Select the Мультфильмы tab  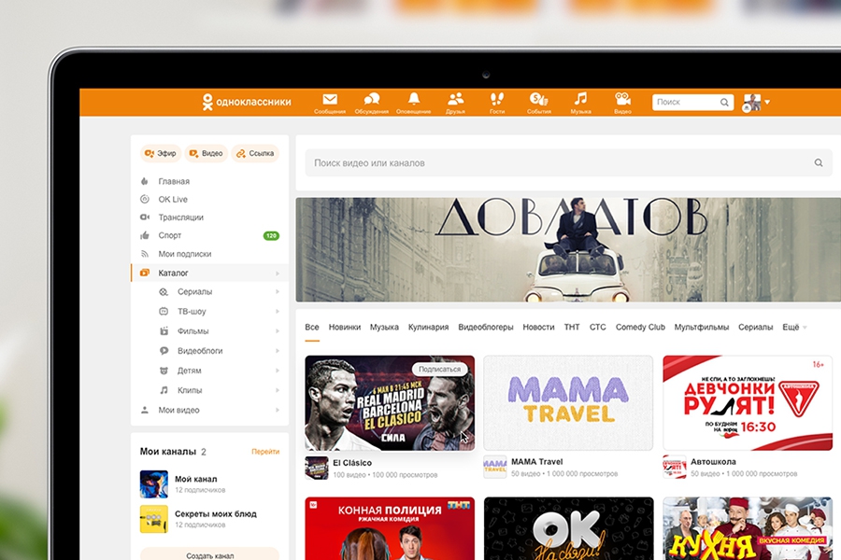point(702,328)
